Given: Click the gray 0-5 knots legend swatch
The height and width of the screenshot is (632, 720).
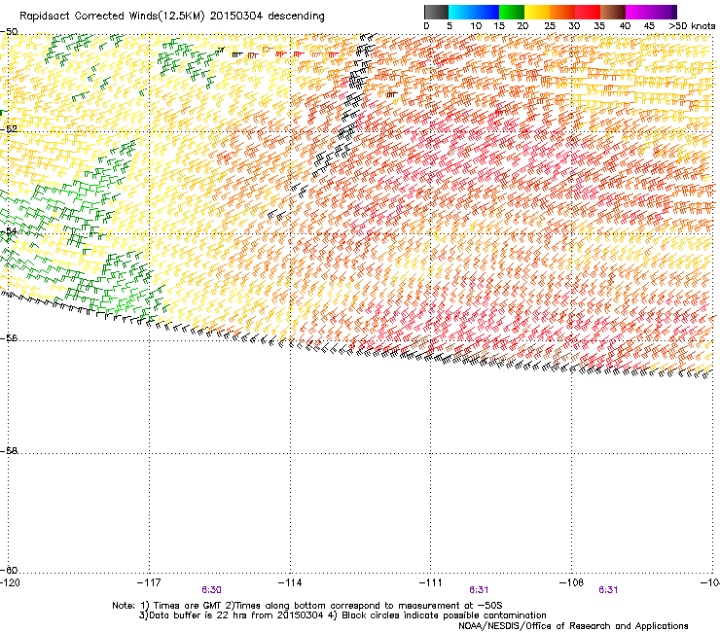Looking at the screenshot, I should pyautogui.click(x=436, y=12).
